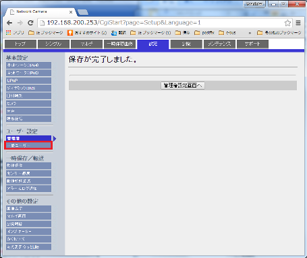Screen dimensions: 307x258
Task: Switch to the メンテナンス tab
Action: click(x=219, y=44)
